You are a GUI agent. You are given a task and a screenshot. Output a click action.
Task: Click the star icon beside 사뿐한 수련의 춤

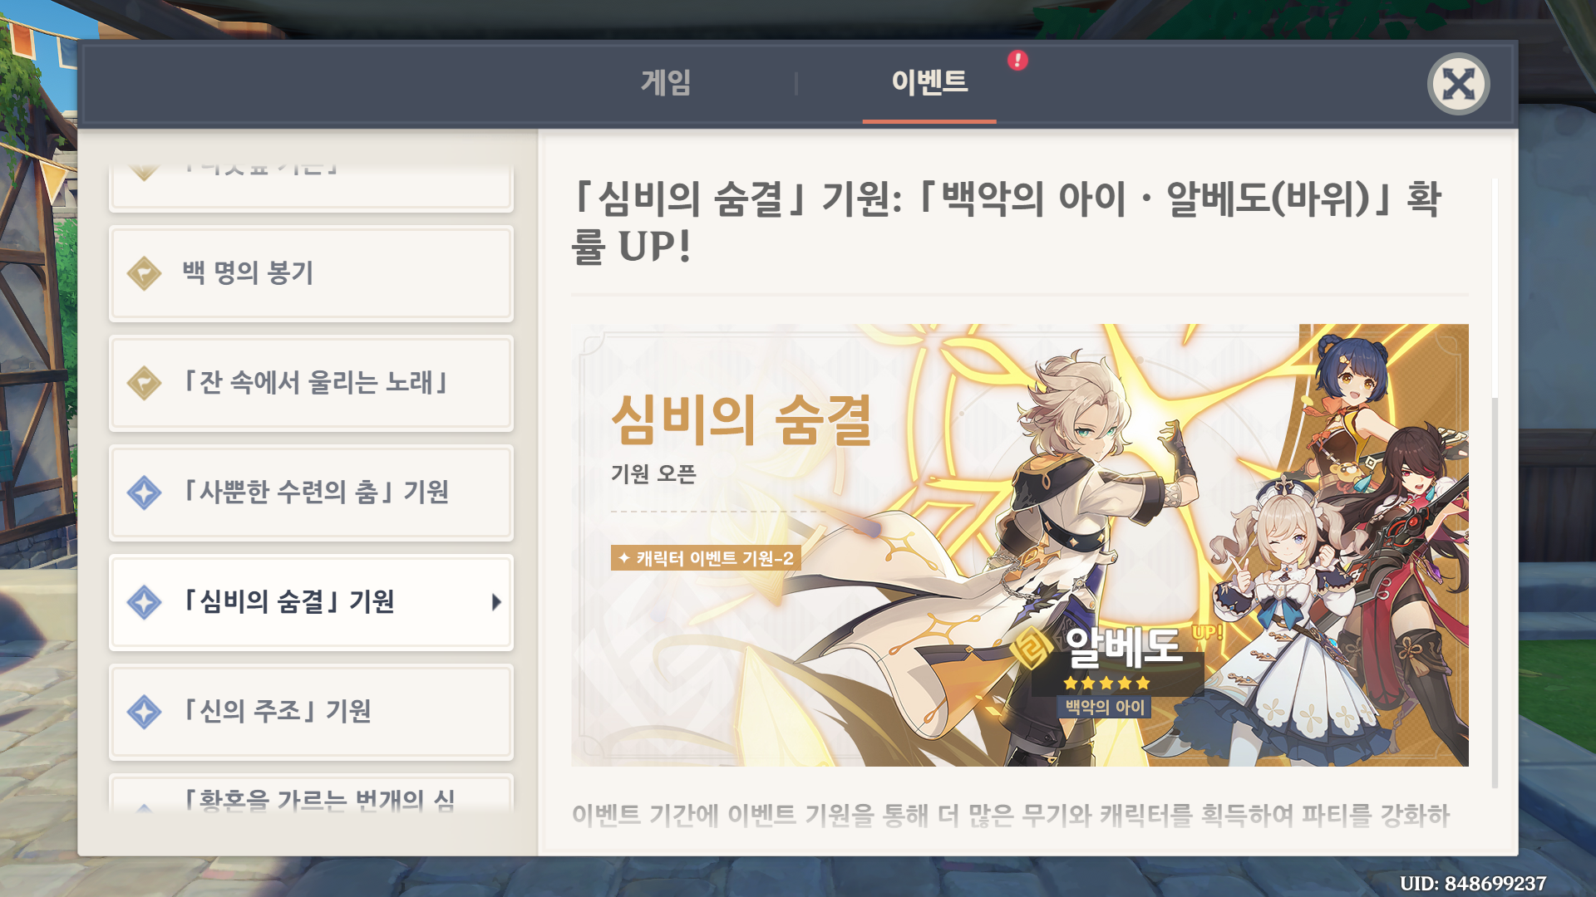(145, 493)
